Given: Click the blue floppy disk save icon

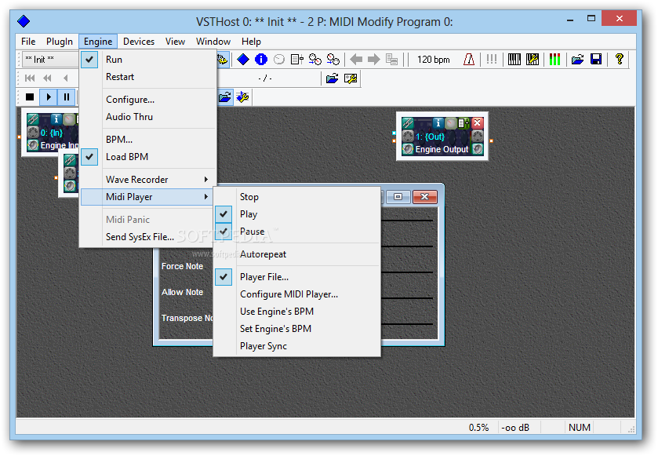Looking at the screenshot, I should pos(596,60).
